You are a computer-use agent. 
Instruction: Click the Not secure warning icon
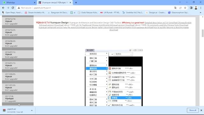(x=19, y=8)
